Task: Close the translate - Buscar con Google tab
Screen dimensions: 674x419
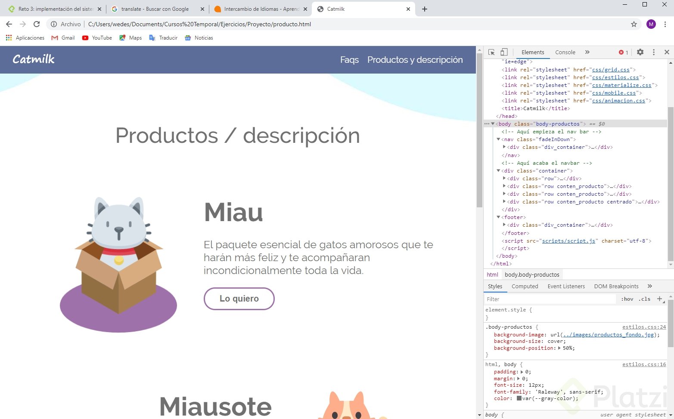Action: click(x=202, y=9)
